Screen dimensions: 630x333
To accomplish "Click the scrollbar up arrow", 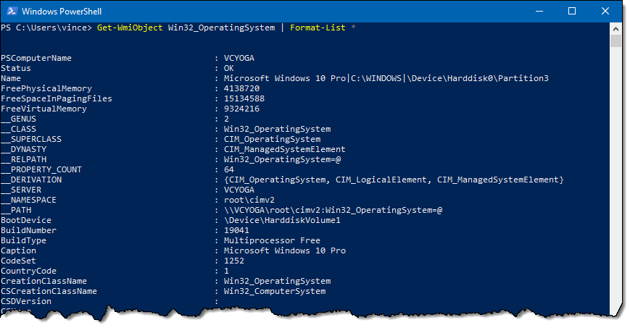I will (x=616, y=29).
